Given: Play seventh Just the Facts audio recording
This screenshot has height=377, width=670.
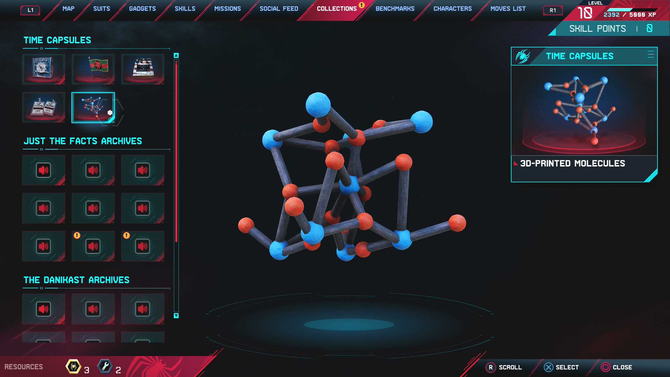Looking at the screenshot, I should [44, 246].
